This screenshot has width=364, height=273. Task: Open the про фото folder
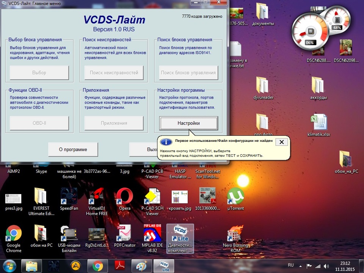263,125
